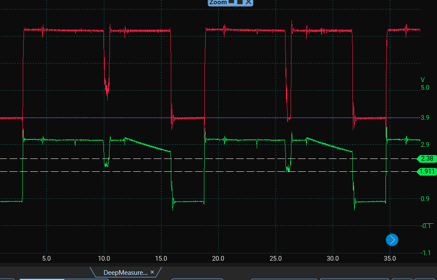Select the 2.38 voltage ruler handle
This screenshot has height=280, width=437.
tap(427, 159)
